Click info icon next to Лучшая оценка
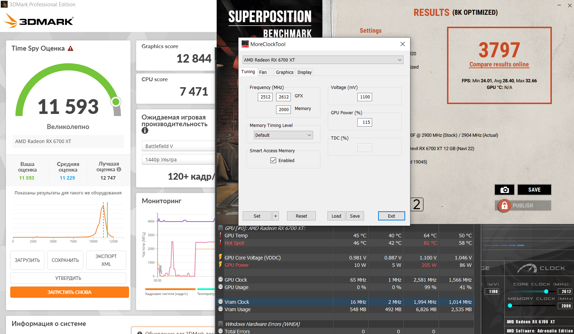 (x=119, y=169)
